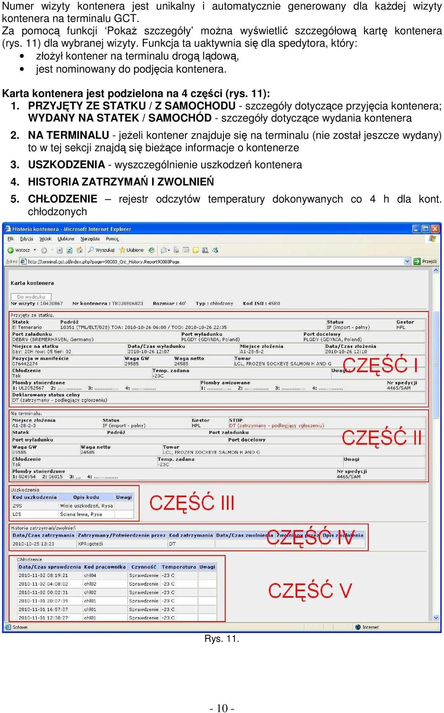
Task: Click 2010-10-25 13:23 zatrzymania date
Action: 33,544
